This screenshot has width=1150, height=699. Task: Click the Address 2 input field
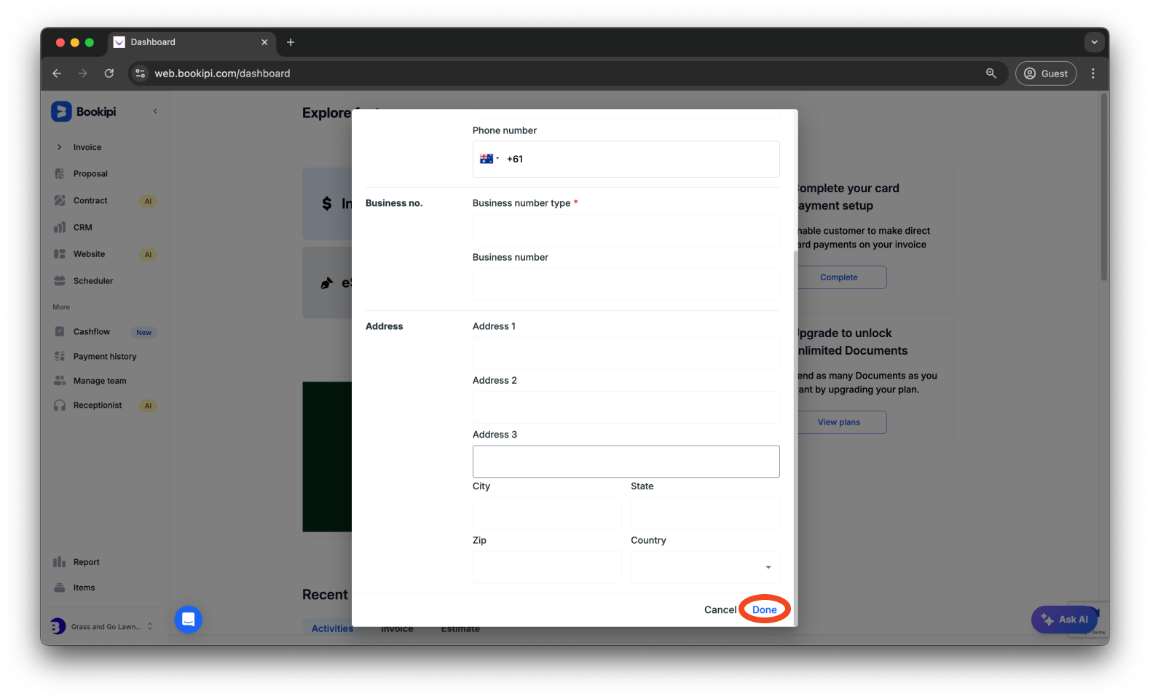click(x=626, y=407)
